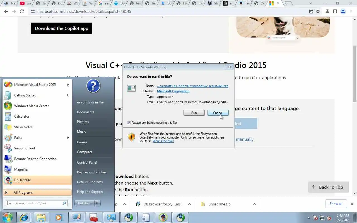Open UnHackMe in the Start menu
This screenshot has width=357, height=223.
(37, 180)
